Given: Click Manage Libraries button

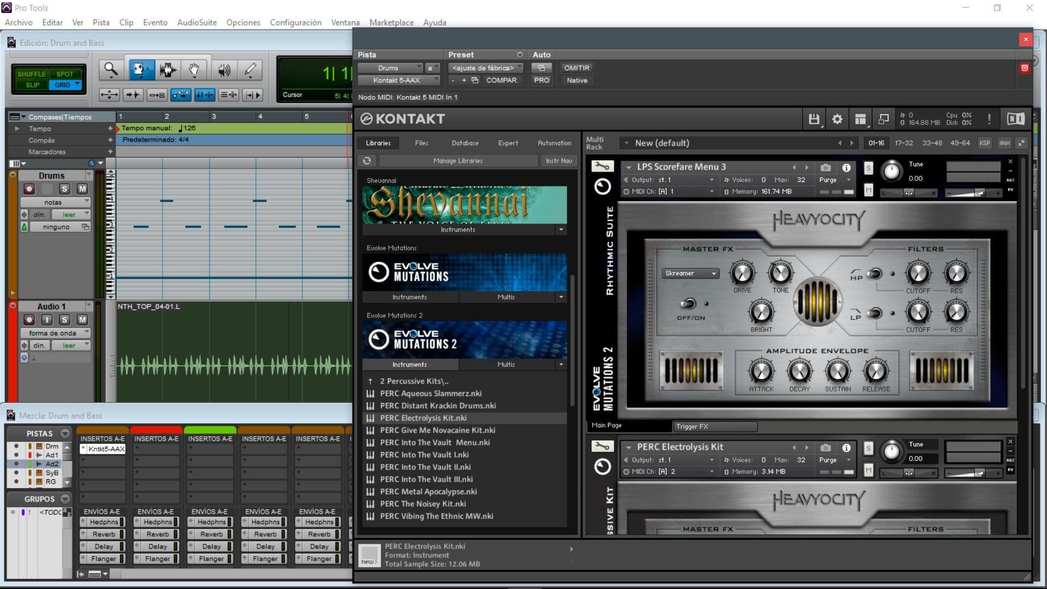Looking at the screenshot, I should tap(458, 161).
